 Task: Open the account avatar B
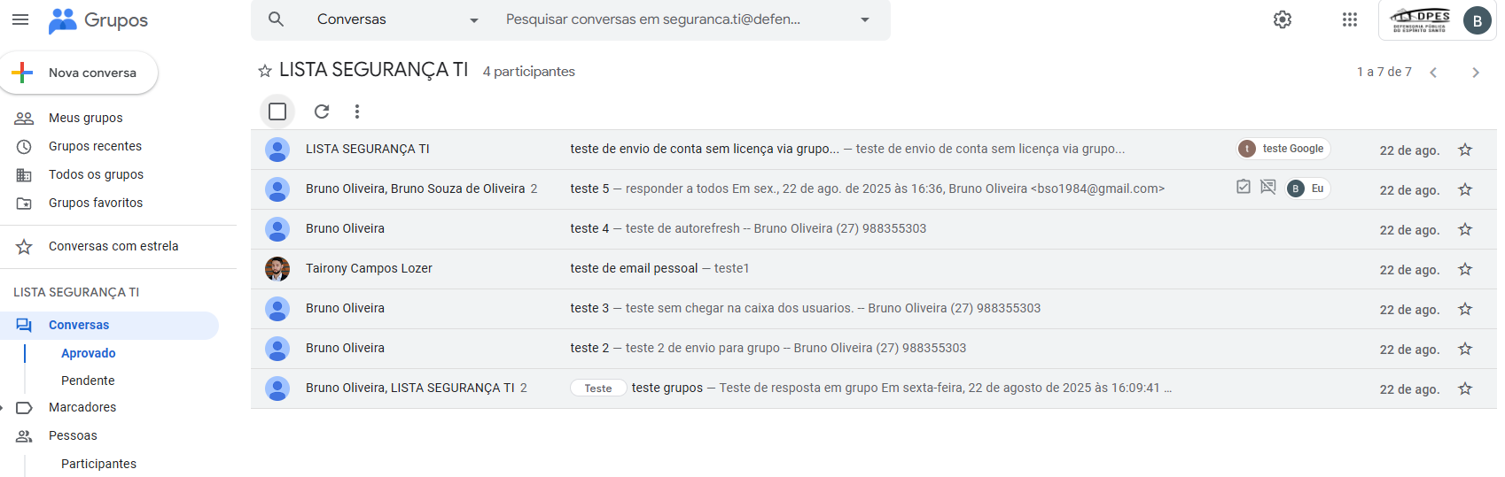point(1478,20)
